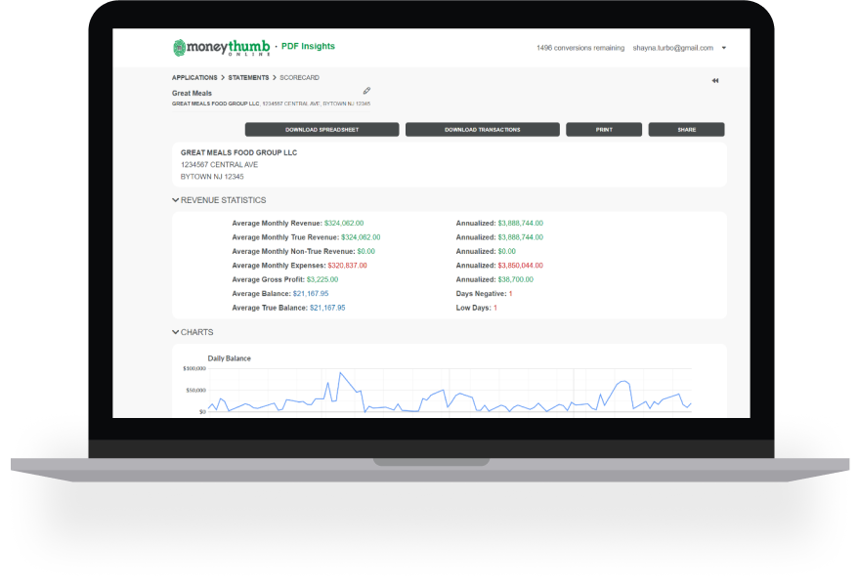Click the 1496 conversions remaining text

pyautogui.click(x=579, y=48)
